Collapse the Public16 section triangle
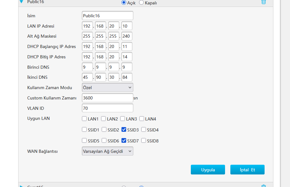Image resolution: width=290 pixels, height=187 pixels. (x=21, y=2)
